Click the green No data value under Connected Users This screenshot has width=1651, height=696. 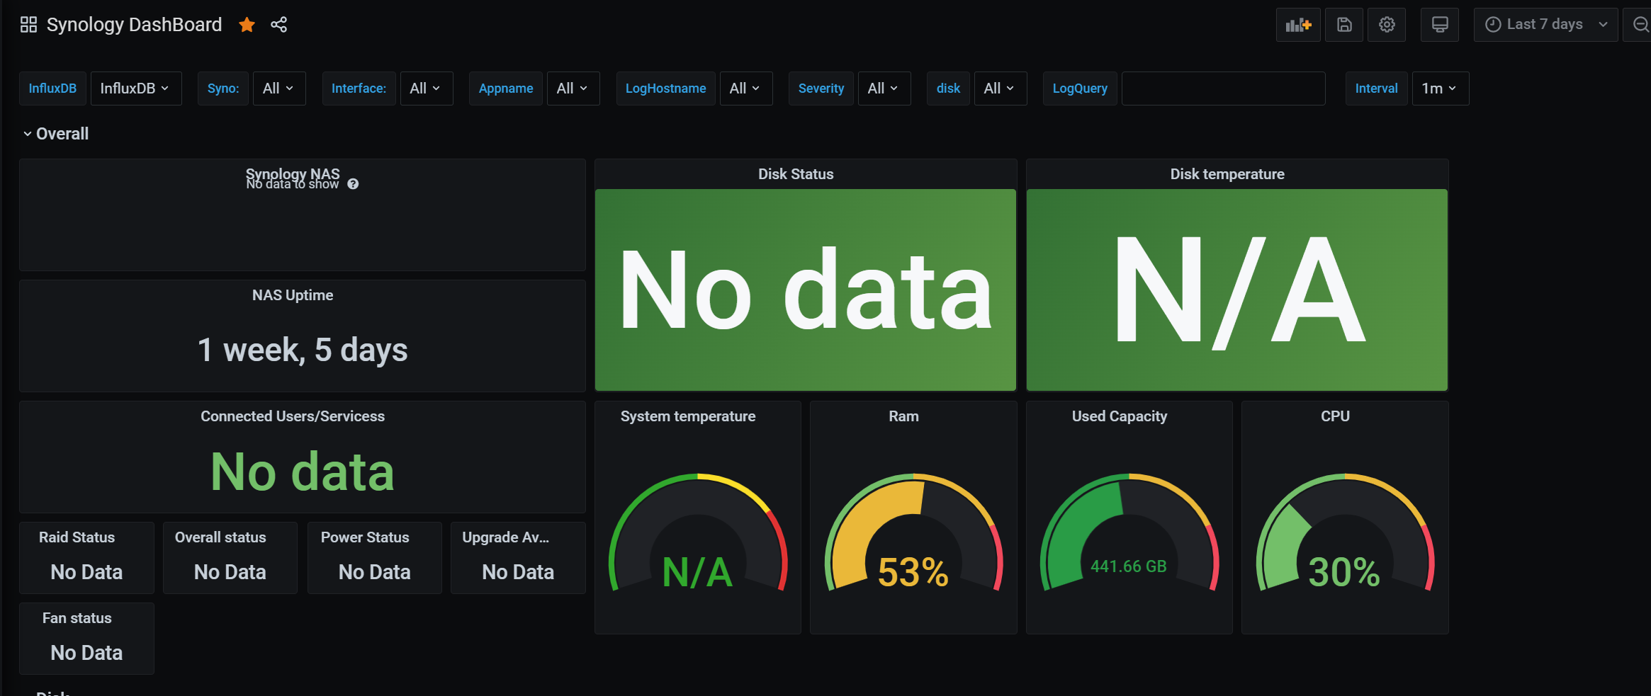pos(303,472)
